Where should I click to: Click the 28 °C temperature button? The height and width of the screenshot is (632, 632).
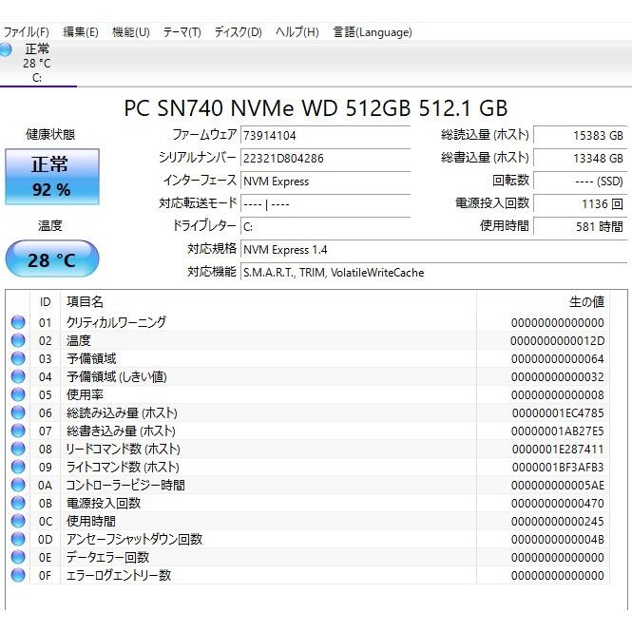(52, 259)
